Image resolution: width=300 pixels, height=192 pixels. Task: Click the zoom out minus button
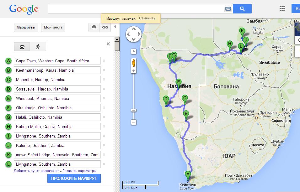tap(134, 122)
